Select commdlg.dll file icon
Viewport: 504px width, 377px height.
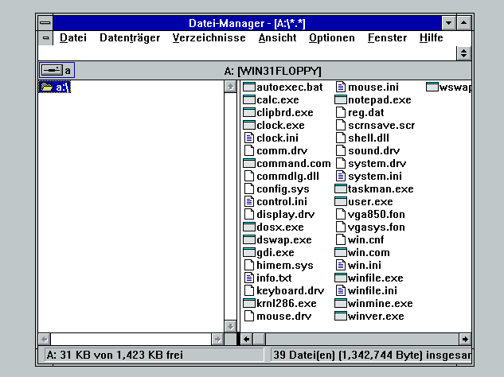249,176
